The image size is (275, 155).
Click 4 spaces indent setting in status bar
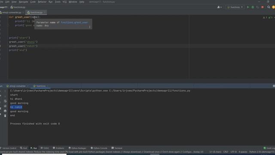(x=243, y=152)
